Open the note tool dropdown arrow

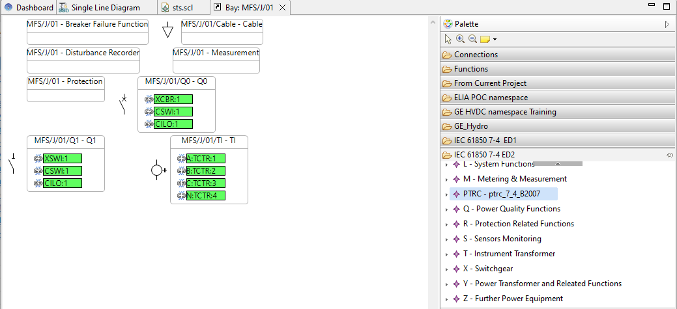coord(495,40)
